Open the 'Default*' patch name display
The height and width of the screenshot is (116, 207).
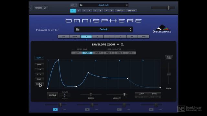104,29
